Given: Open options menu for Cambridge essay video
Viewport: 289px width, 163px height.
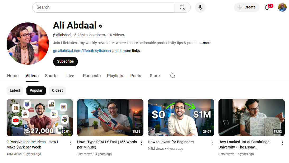Looking at the screenshot, I should (x=282, y=143).
